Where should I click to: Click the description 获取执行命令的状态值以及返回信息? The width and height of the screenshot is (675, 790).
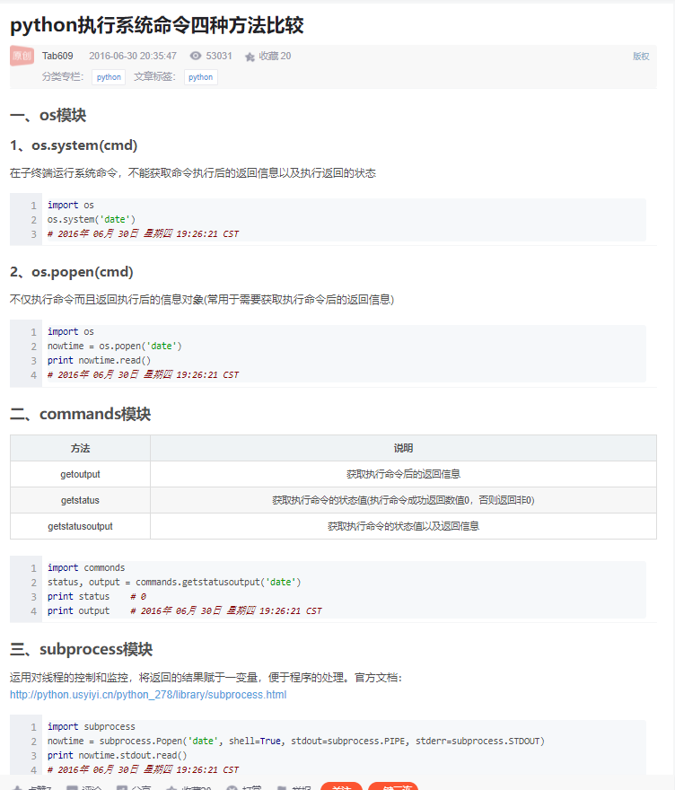coord(403,526)
